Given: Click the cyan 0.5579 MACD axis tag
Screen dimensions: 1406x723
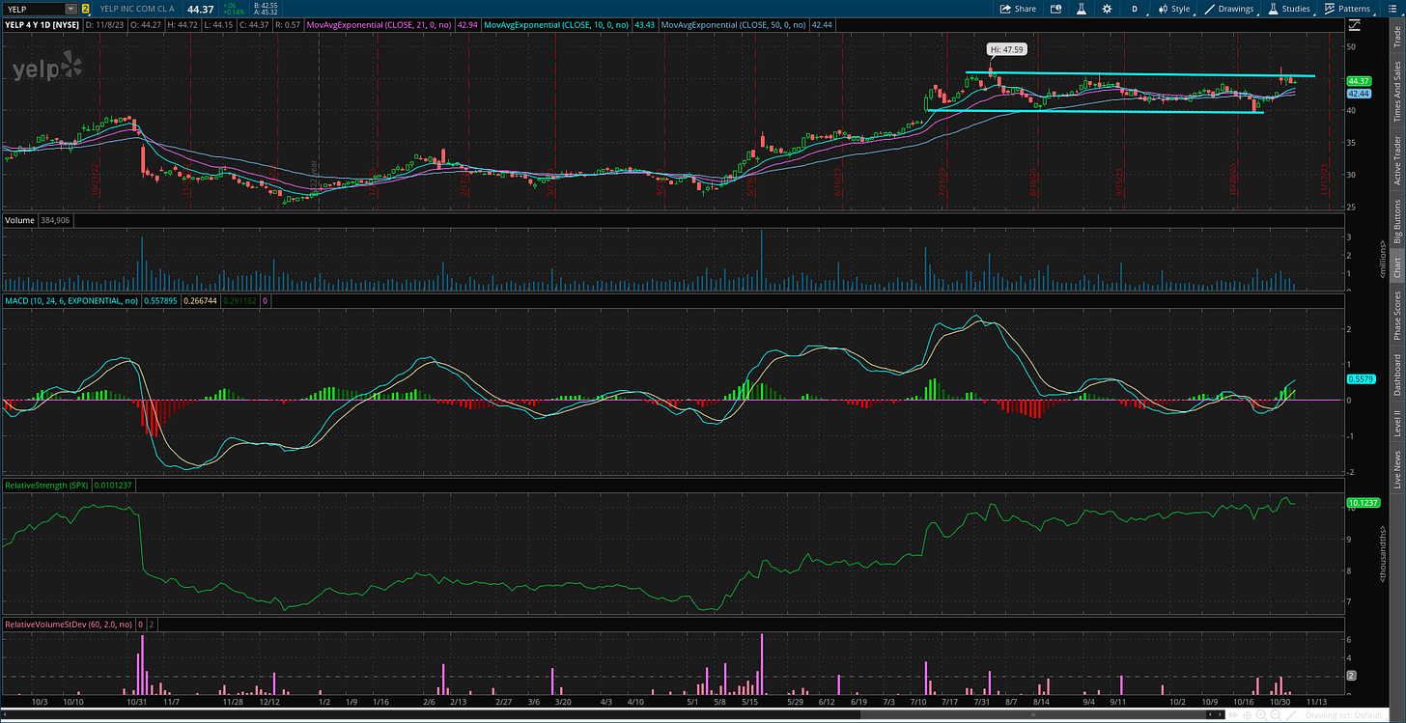Looking at the screenshot, I should tap(1360, 379).
